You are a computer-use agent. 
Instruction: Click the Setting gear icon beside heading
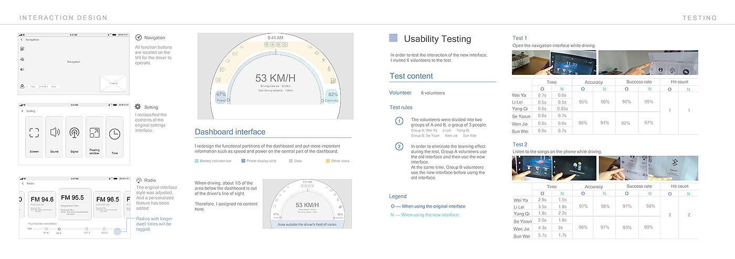click(139, 107)
